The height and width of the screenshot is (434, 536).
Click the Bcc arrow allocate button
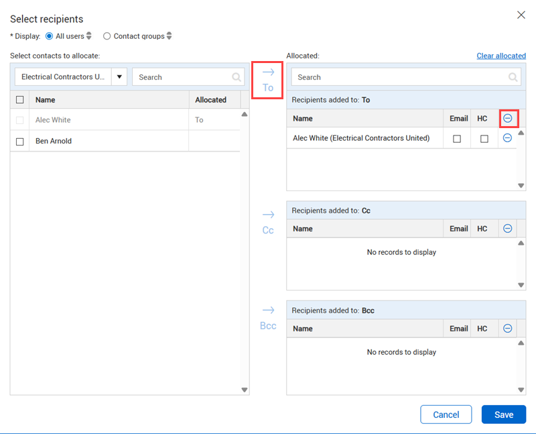point(268,317)
